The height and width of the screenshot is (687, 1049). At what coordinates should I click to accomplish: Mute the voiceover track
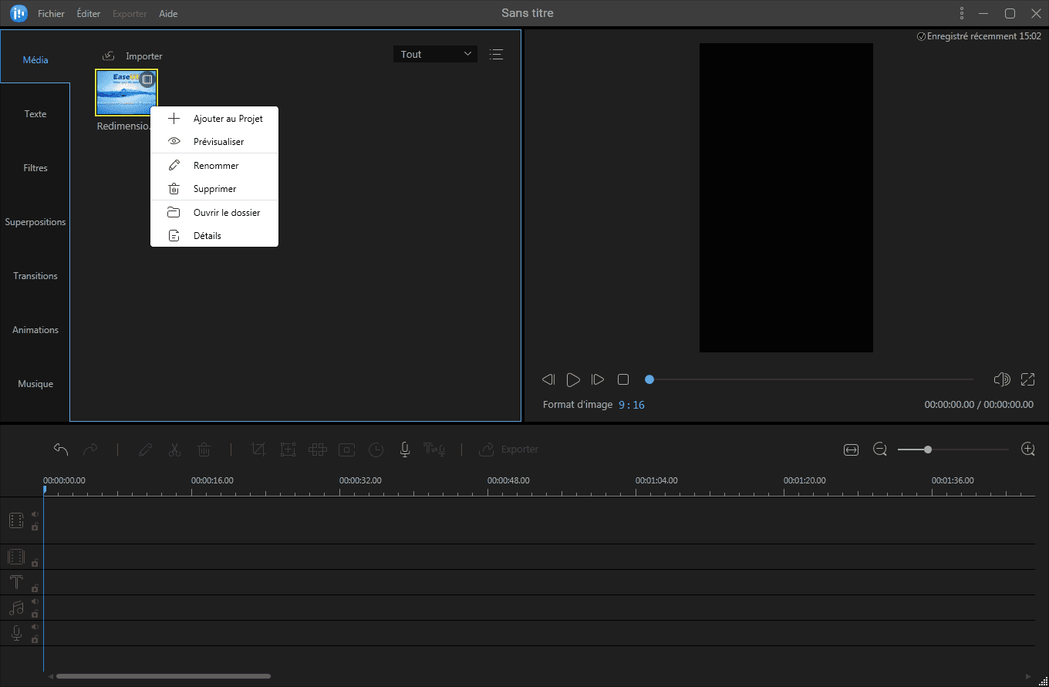(35, 627)
